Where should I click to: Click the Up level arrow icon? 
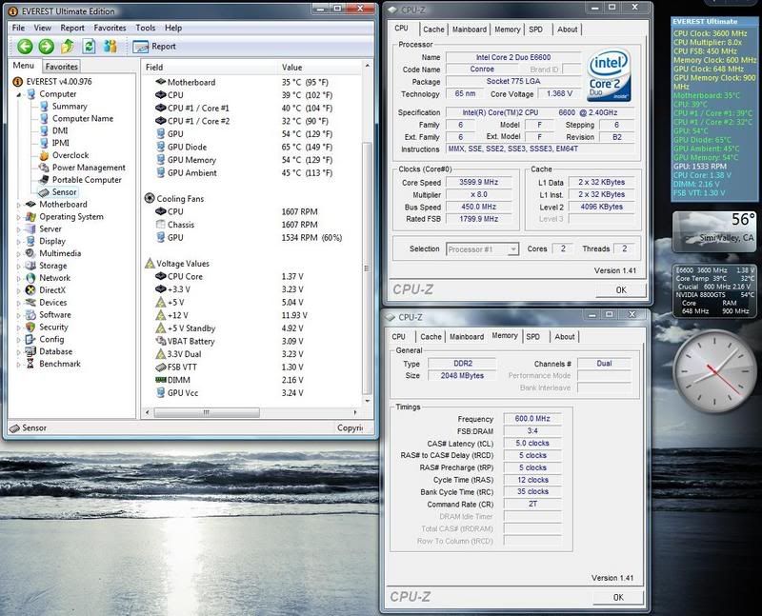68,47
